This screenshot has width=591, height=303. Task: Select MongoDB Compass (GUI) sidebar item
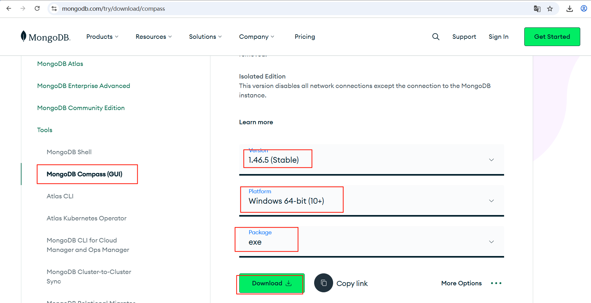84,174
